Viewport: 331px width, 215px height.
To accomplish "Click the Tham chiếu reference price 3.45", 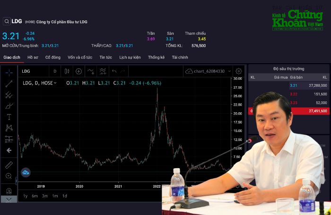I will coord(202,39).
